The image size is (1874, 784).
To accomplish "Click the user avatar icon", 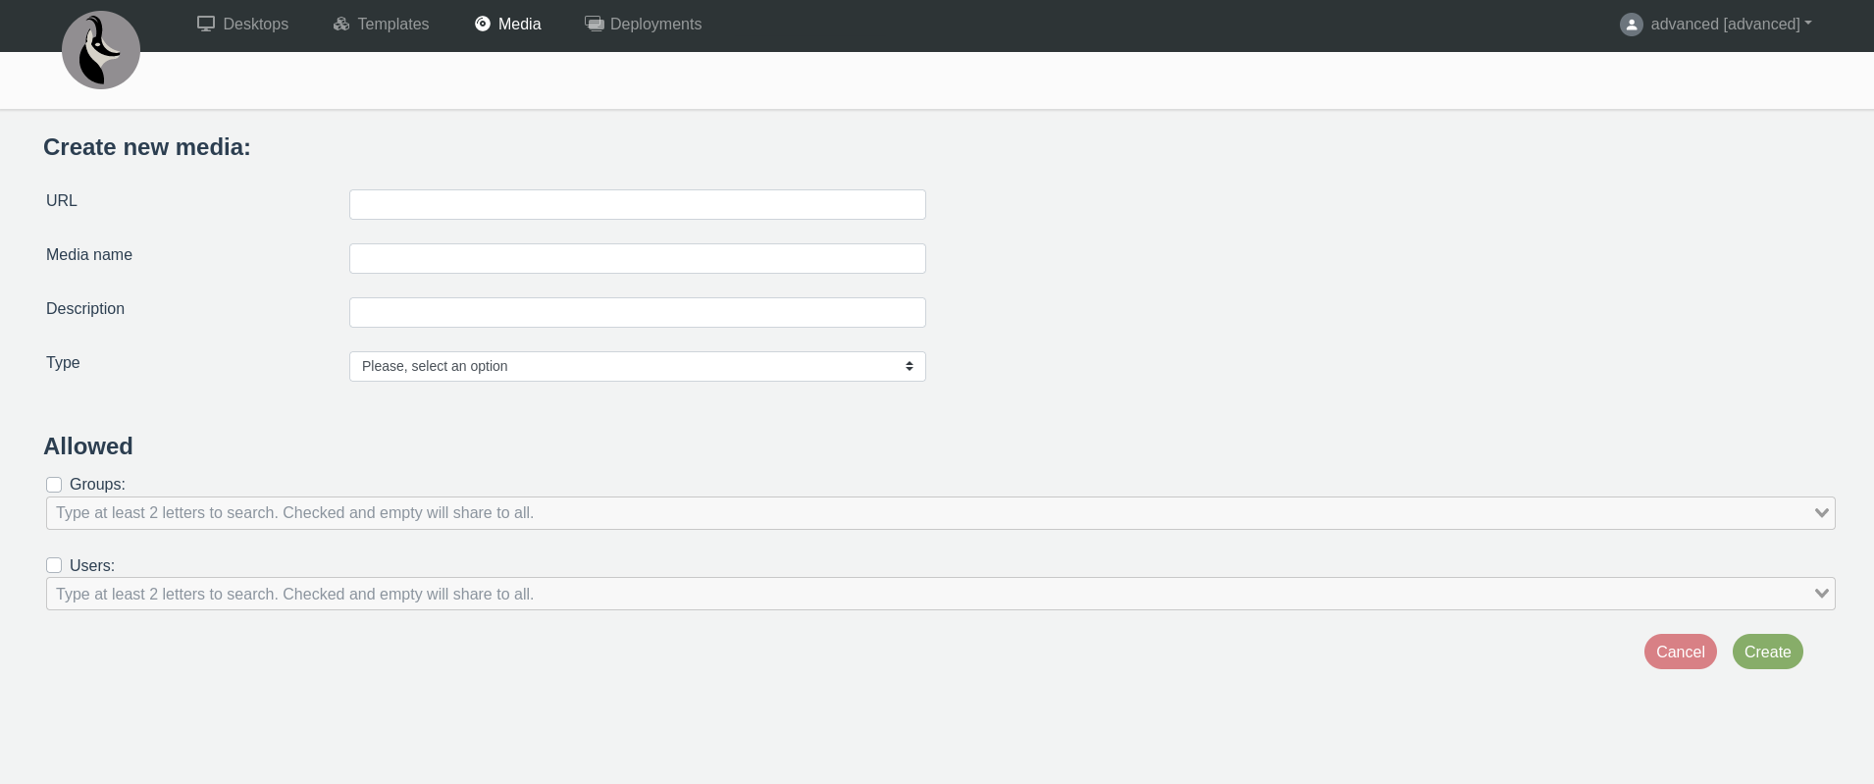I will coord(1631,25).
